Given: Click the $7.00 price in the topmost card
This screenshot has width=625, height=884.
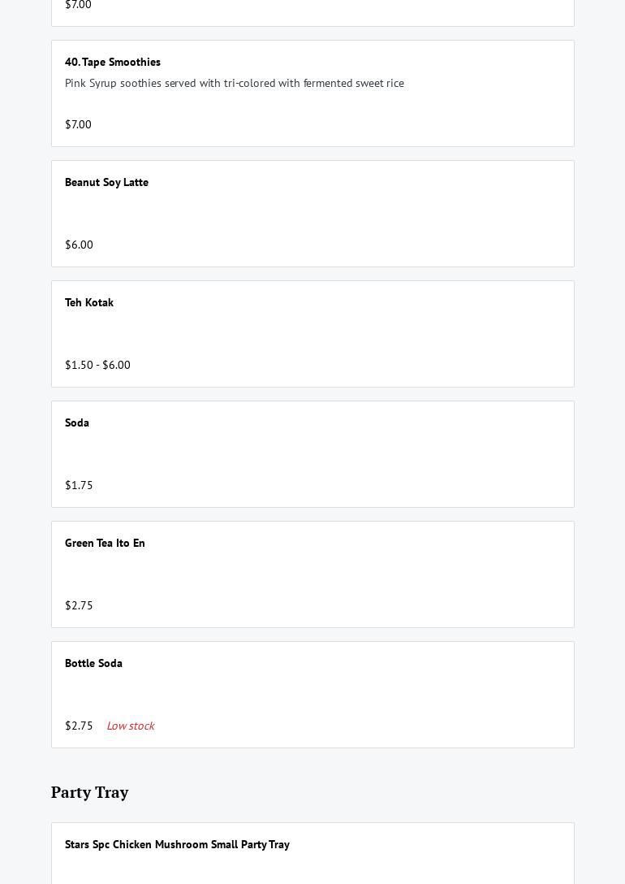Looking at the screenshot, I should click(x=78, y=5).
